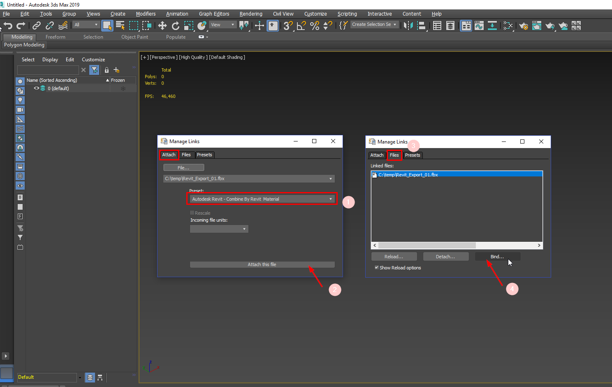The height and width of the screenshot is (387, 612).
Task: Toggle visibility eye of layer 0 (default)
Action: coord(37,88)
